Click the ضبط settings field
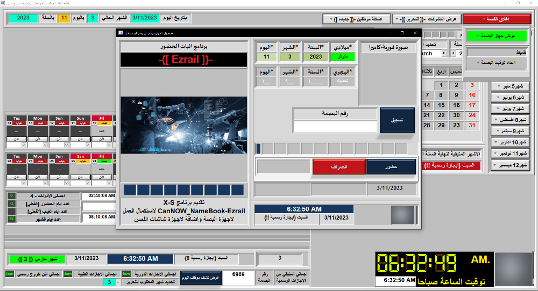This screenshot has width=538, height=291. [x=497, y=53]
